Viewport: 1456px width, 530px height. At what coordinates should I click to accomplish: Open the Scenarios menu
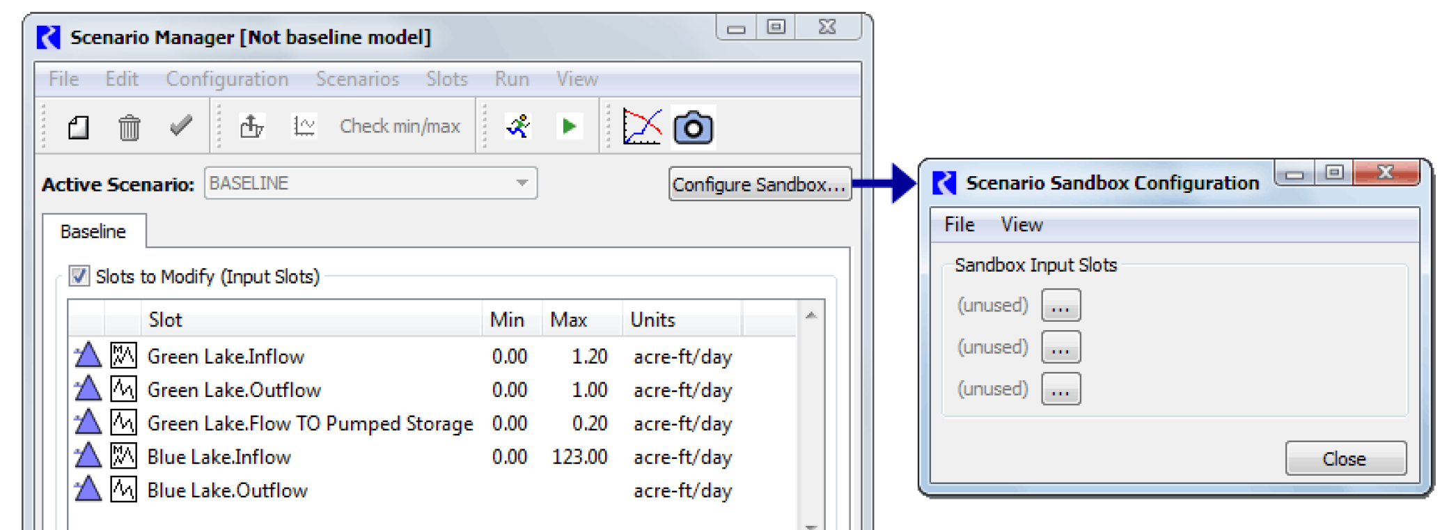357,79
